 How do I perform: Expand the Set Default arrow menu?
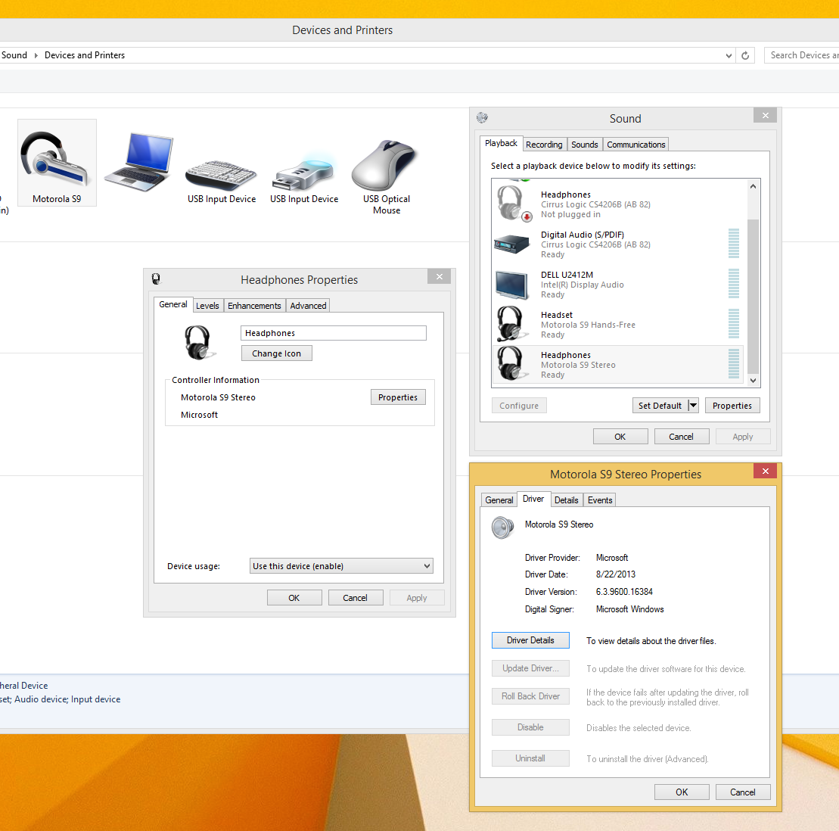click(x=692, y=406)
